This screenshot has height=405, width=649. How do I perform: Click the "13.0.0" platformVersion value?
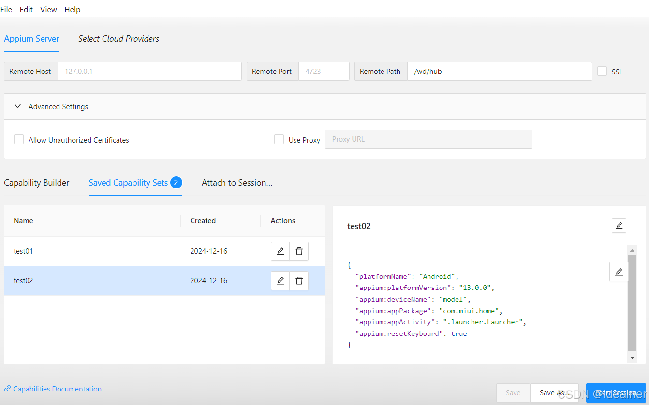pos(475,288)
